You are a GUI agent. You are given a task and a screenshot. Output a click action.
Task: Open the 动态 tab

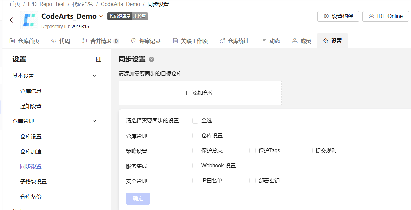[271, 41]
